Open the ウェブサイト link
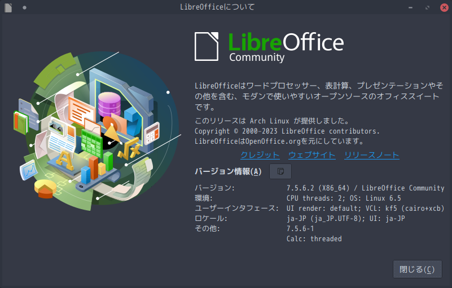 [x=312, y=155]
